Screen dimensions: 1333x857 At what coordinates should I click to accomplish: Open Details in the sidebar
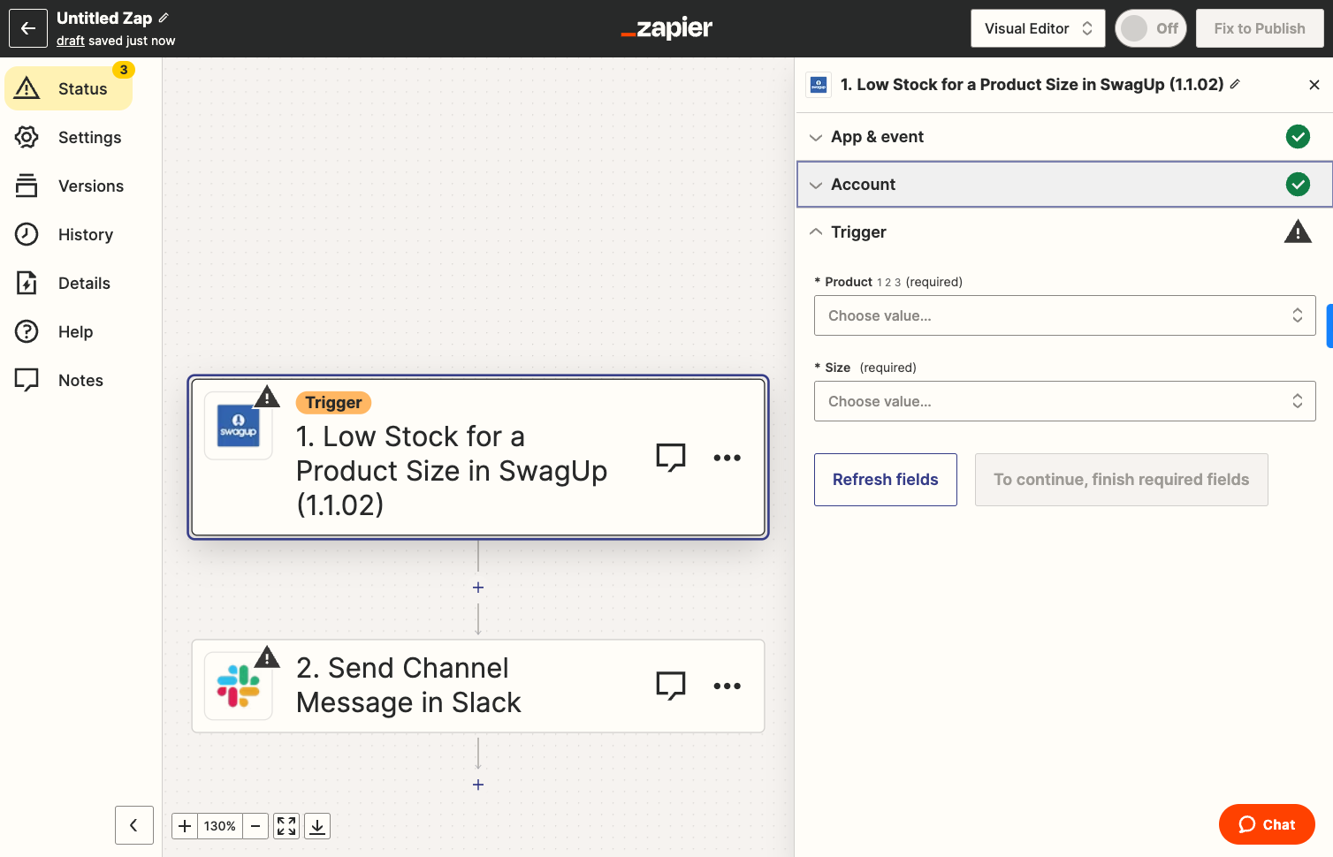pos(69,283)
